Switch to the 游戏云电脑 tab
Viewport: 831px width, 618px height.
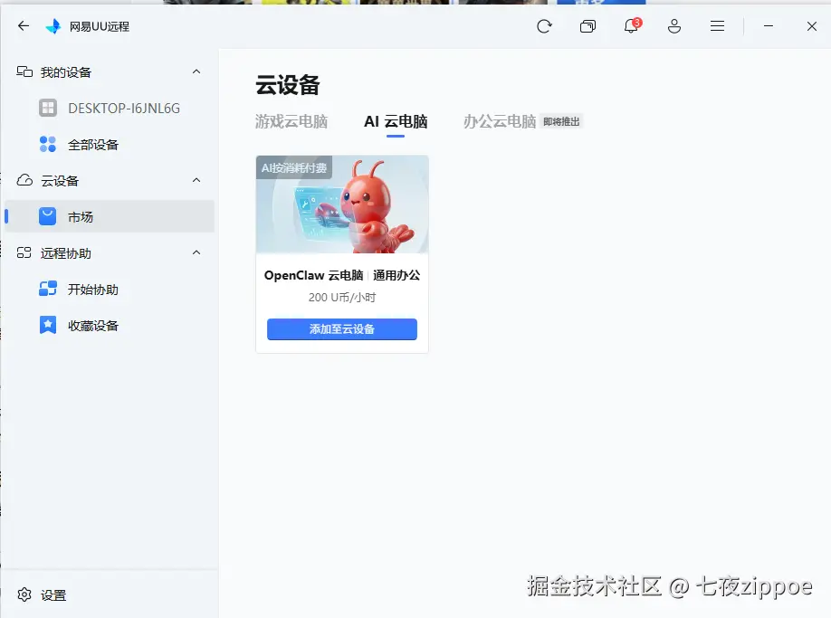click(x=291, y=122)
